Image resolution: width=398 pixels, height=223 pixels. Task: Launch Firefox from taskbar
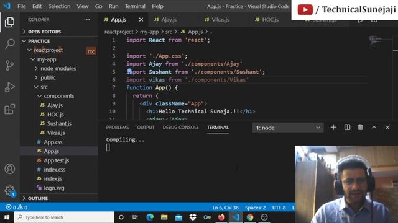coord(221,217)
